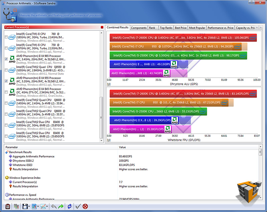
Task: Click parameter pane scrollbar up arrow
Action: coord(260,146)
